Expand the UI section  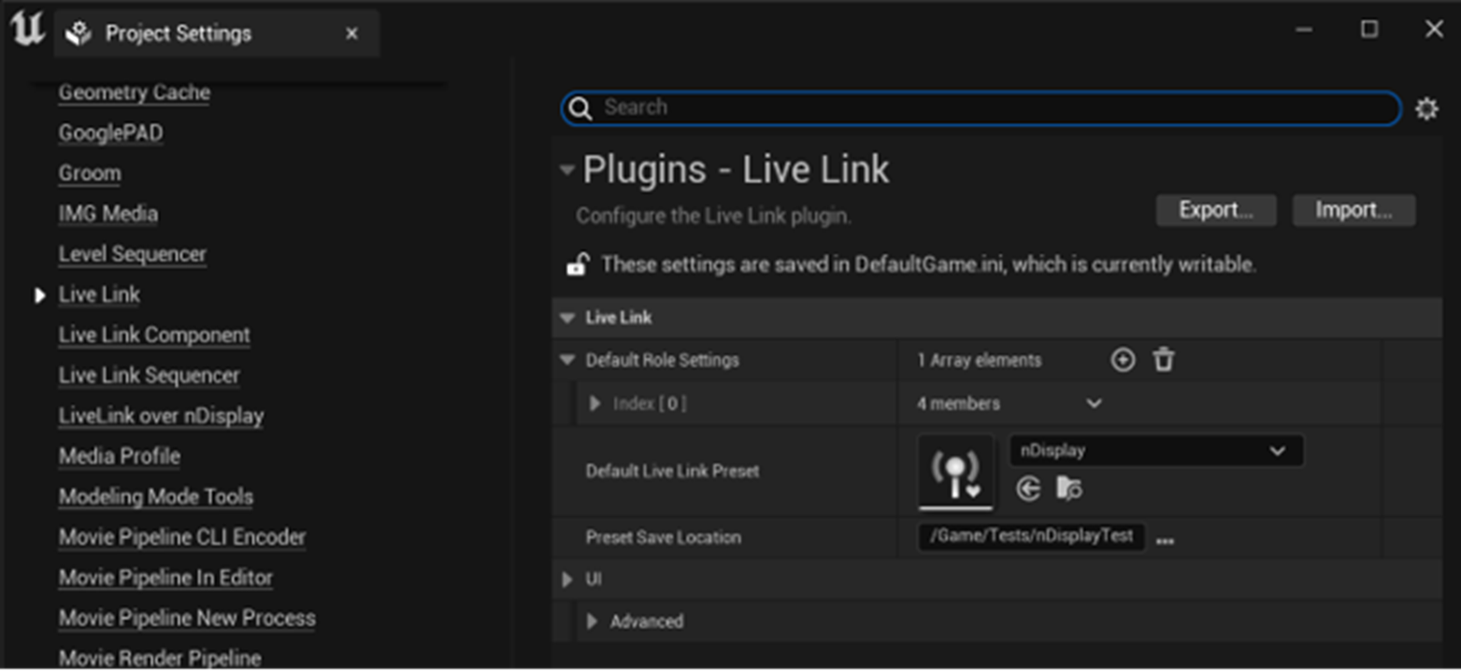[566, 579]
